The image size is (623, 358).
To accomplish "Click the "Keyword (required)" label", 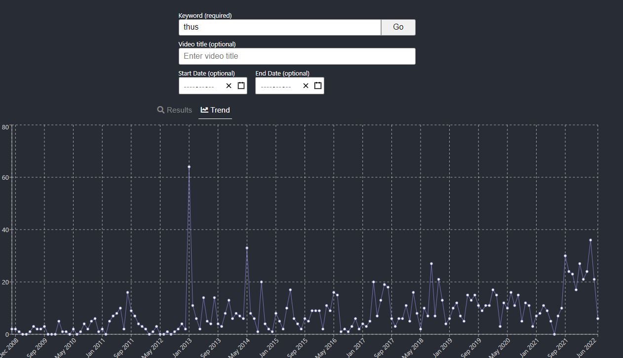I will (205, 15).
